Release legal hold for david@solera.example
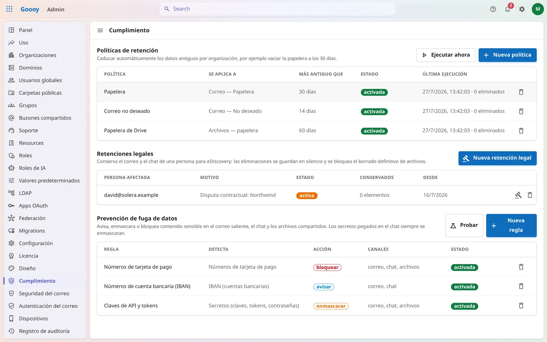This screenshot has height=342, width=547. click(x=518, y=195)
